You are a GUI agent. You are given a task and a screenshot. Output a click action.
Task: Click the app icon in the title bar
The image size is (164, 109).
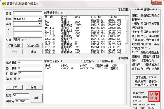pyautogui.click(x=4, y=4)
